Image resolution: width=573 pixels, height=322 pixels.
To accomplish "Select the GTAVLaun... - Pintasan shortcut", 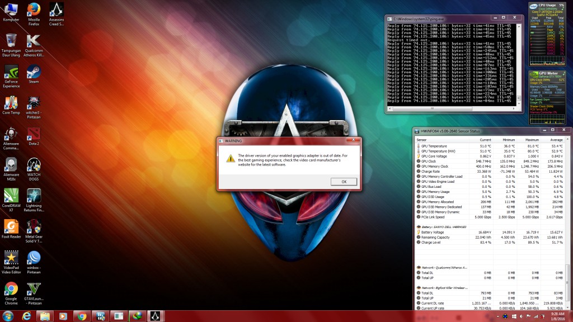I will (34, 293).
